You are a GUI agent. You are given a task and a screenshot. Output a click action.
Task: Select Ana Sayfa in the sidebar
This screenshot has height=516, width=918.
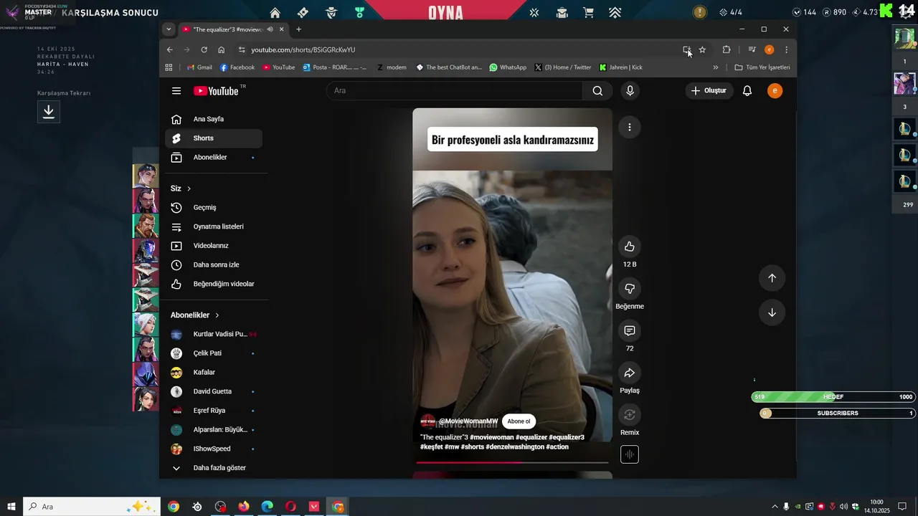[214, 119]
